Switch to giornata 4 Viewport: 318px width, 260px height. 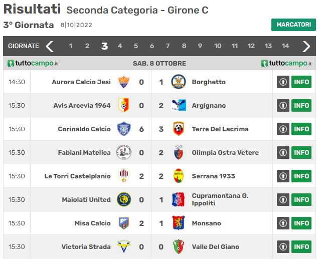[120, 46]
